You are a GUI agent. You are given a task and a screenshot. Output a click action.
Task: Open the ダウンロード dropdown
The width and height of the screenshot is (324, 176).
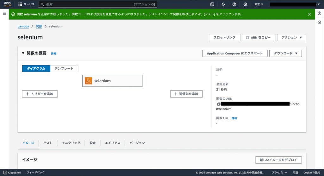(285, 53)
